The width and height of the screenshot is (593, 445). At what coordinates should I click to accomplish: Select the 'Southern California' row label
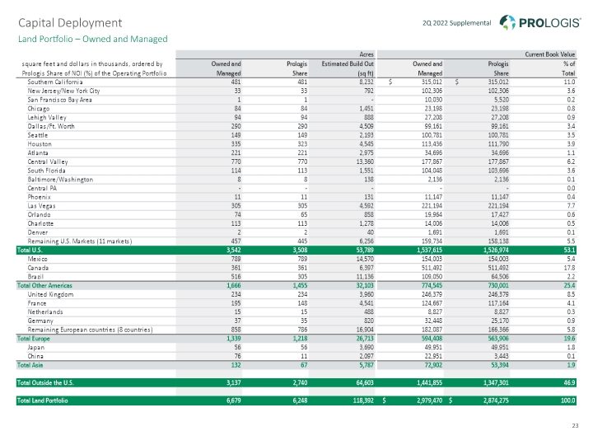55,82
